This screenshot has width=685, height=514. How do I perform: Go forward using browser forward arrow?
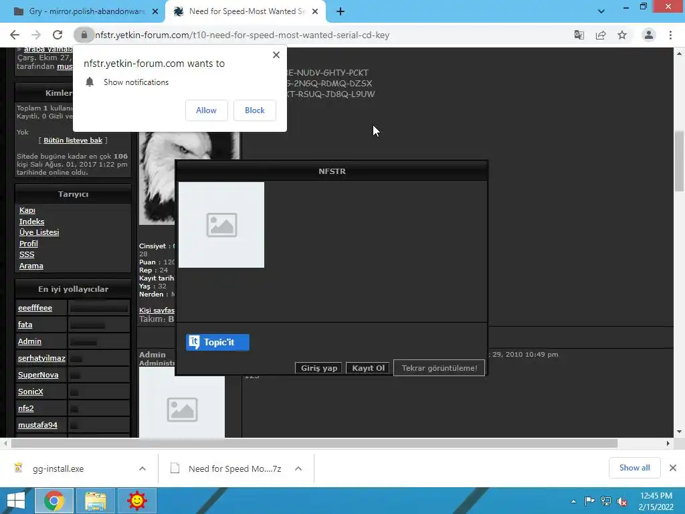coord(36,35)
